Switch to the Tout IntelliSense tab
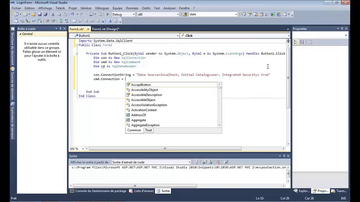 click(x=148, y=130)
